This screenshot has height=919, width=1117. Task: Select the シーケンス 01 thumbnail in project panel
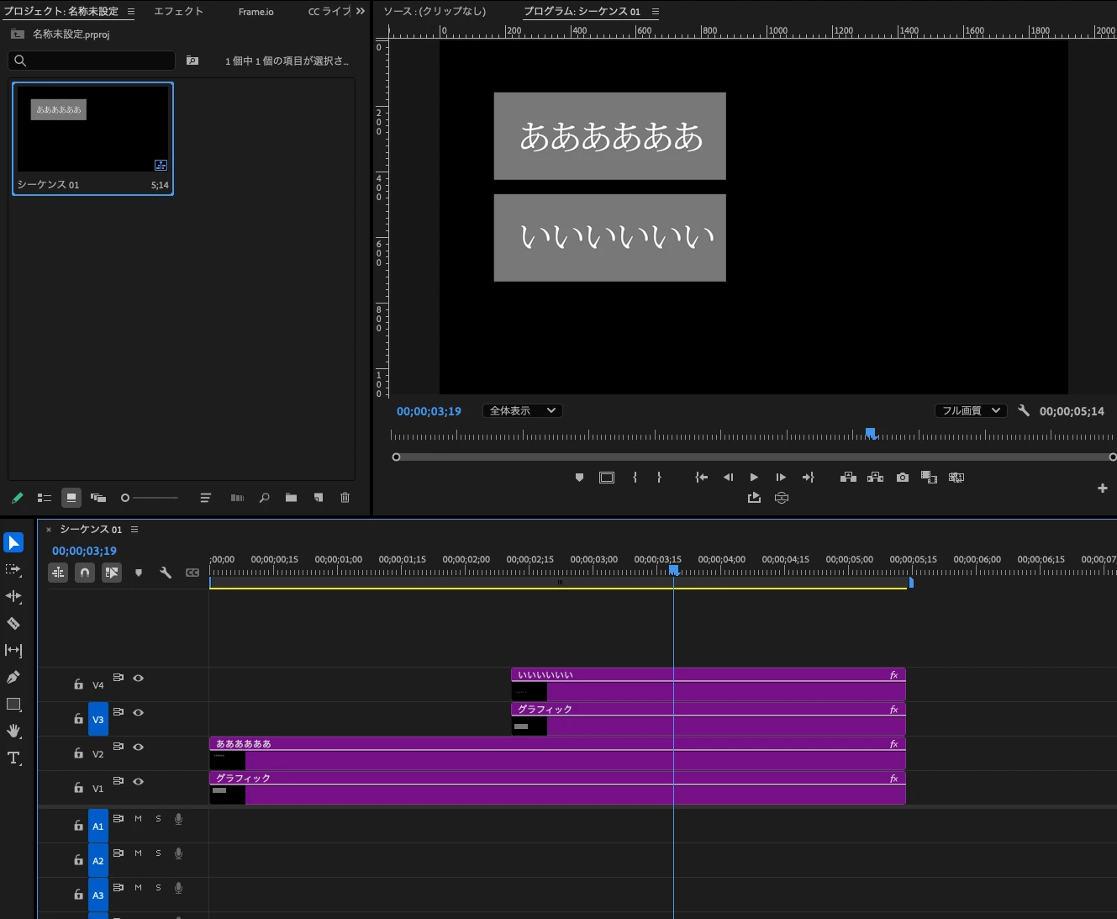pyautogui.click(x=92, y=139)
